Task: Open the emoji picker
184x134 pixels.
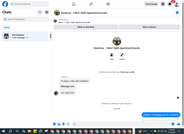Action: 173,124
